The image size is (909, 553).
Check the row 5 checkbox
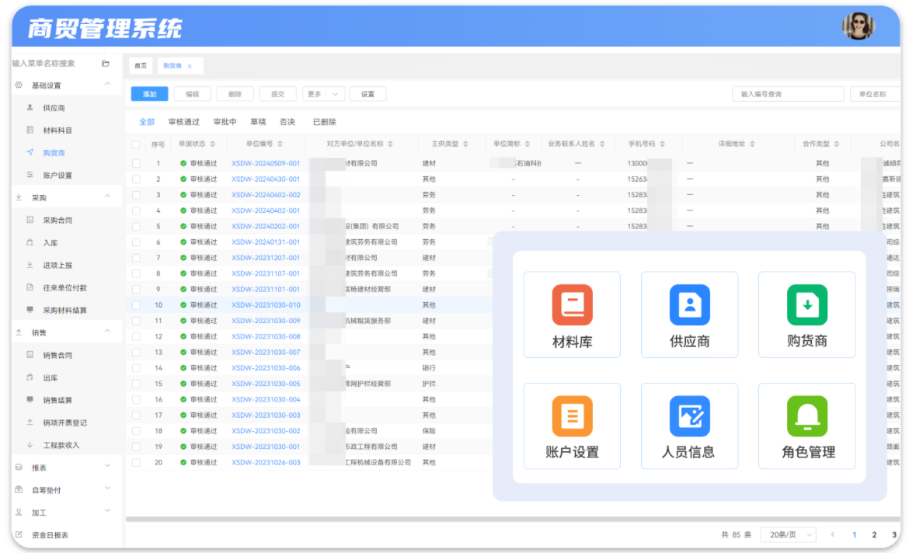pos(136,226)
